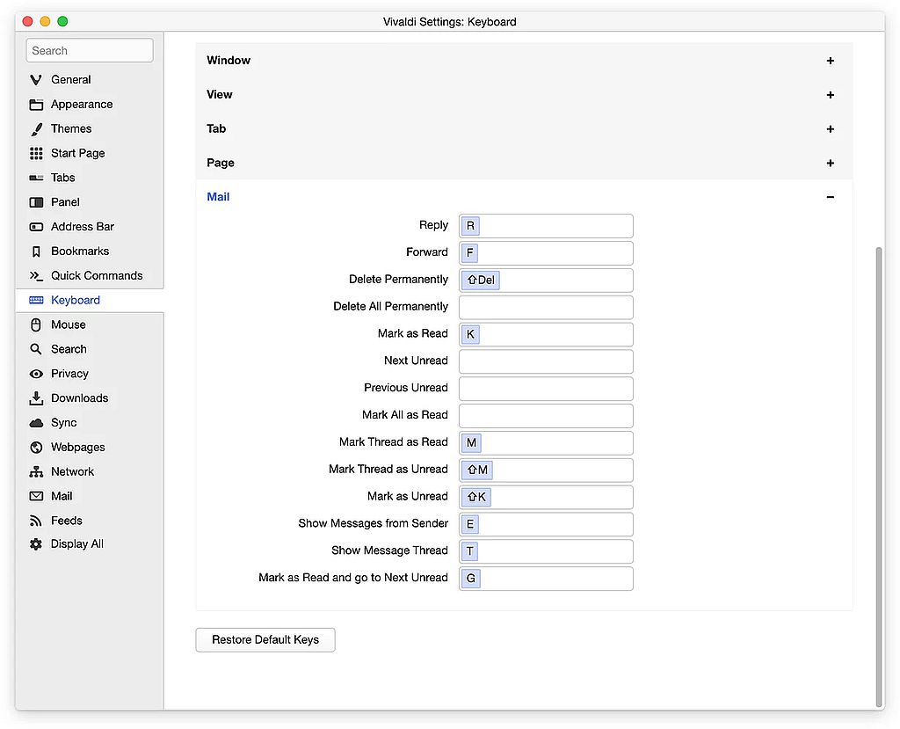Click the Mark Thread as Read field
Screen dimensions: 900x729
pos(546,443)
